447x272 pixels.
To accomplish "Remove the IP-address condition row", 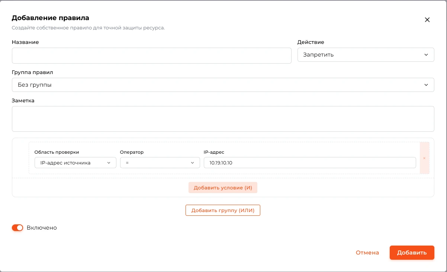I will pos(424,158).
